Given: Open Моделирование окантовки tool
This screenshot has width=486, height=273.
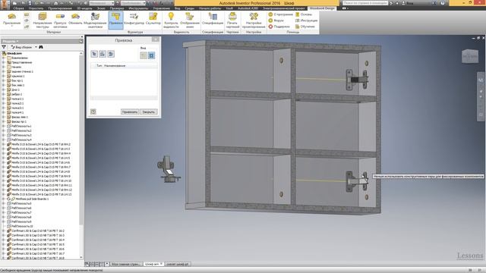Looking at the screenshot, I should pos(95,20).
